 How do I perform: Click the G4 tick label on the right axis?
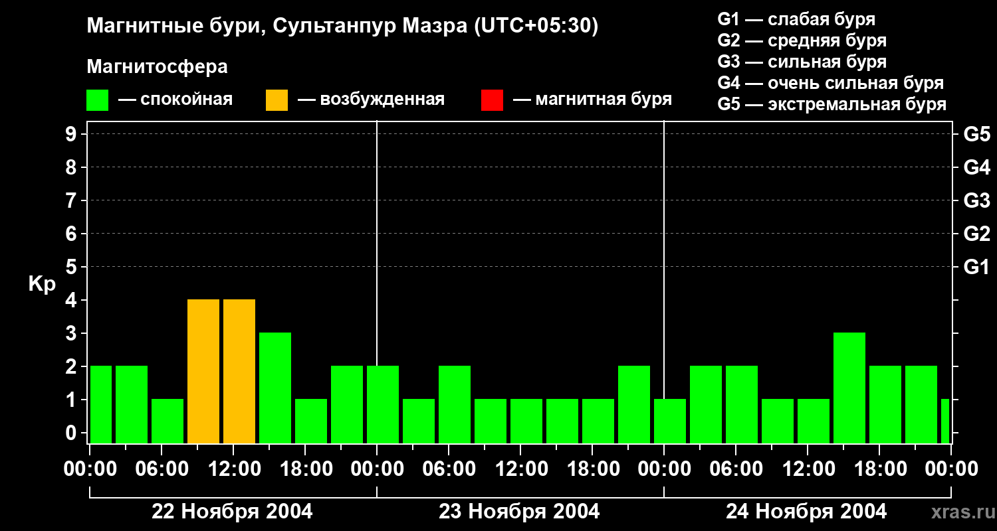(977, 167)
